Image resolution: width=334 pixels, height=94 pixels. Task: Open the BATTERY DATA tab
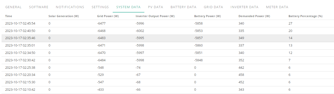point(183,7)
